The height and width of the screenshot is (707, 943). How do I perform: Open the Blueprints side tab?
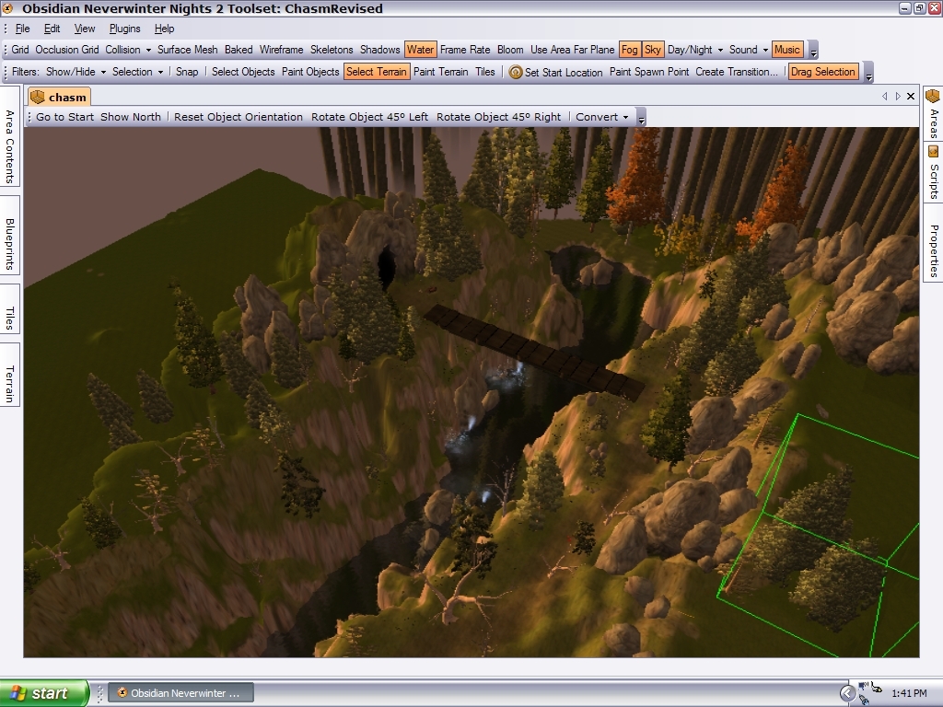[x=10, y=244]
